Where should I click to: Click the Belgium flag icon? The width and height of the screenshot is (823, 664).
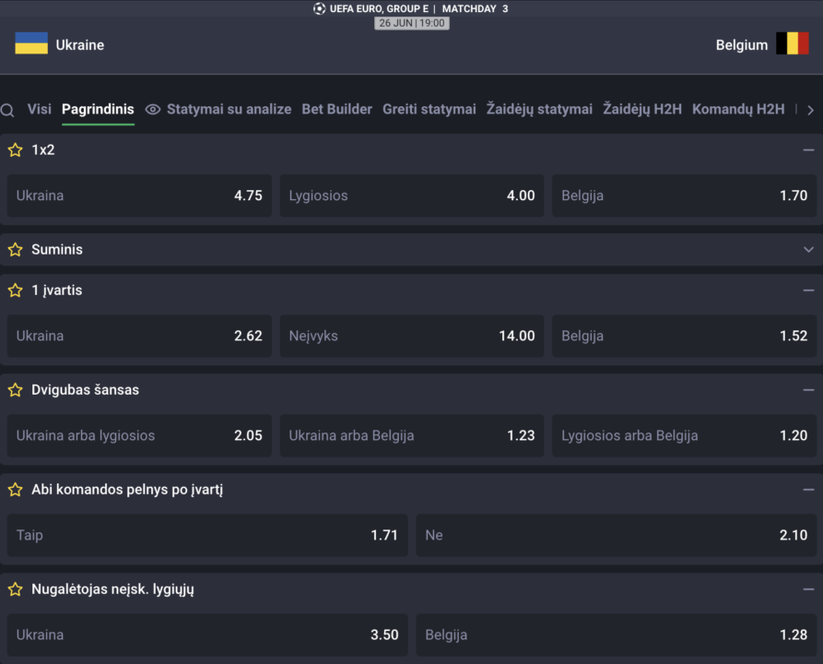(x=793, y=43)
